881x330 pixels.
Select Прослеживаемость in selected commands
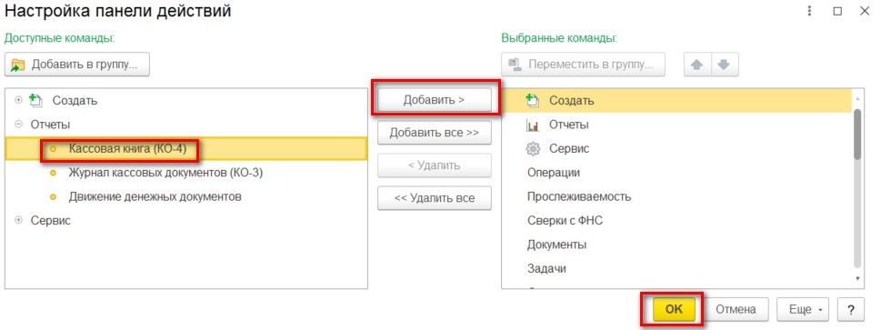[579, 196]
